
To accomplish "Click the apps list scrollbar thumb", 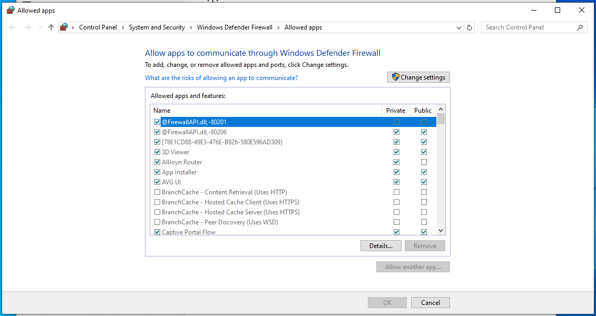I will click(441, 119).
